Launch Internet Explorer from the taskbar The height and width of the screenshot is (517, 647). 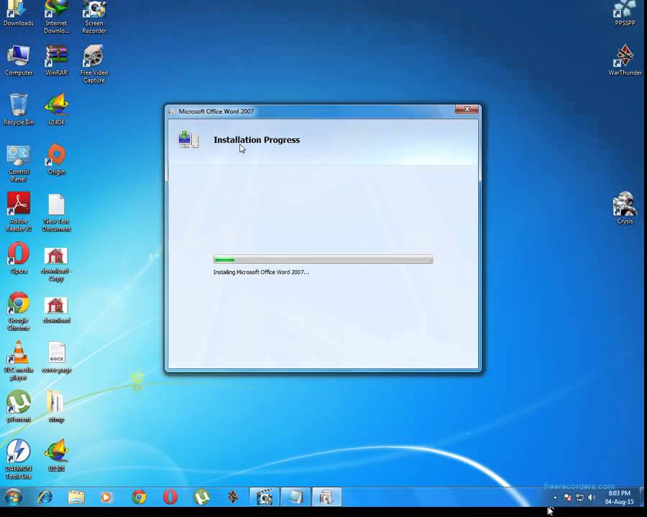(x=45, y=497)
